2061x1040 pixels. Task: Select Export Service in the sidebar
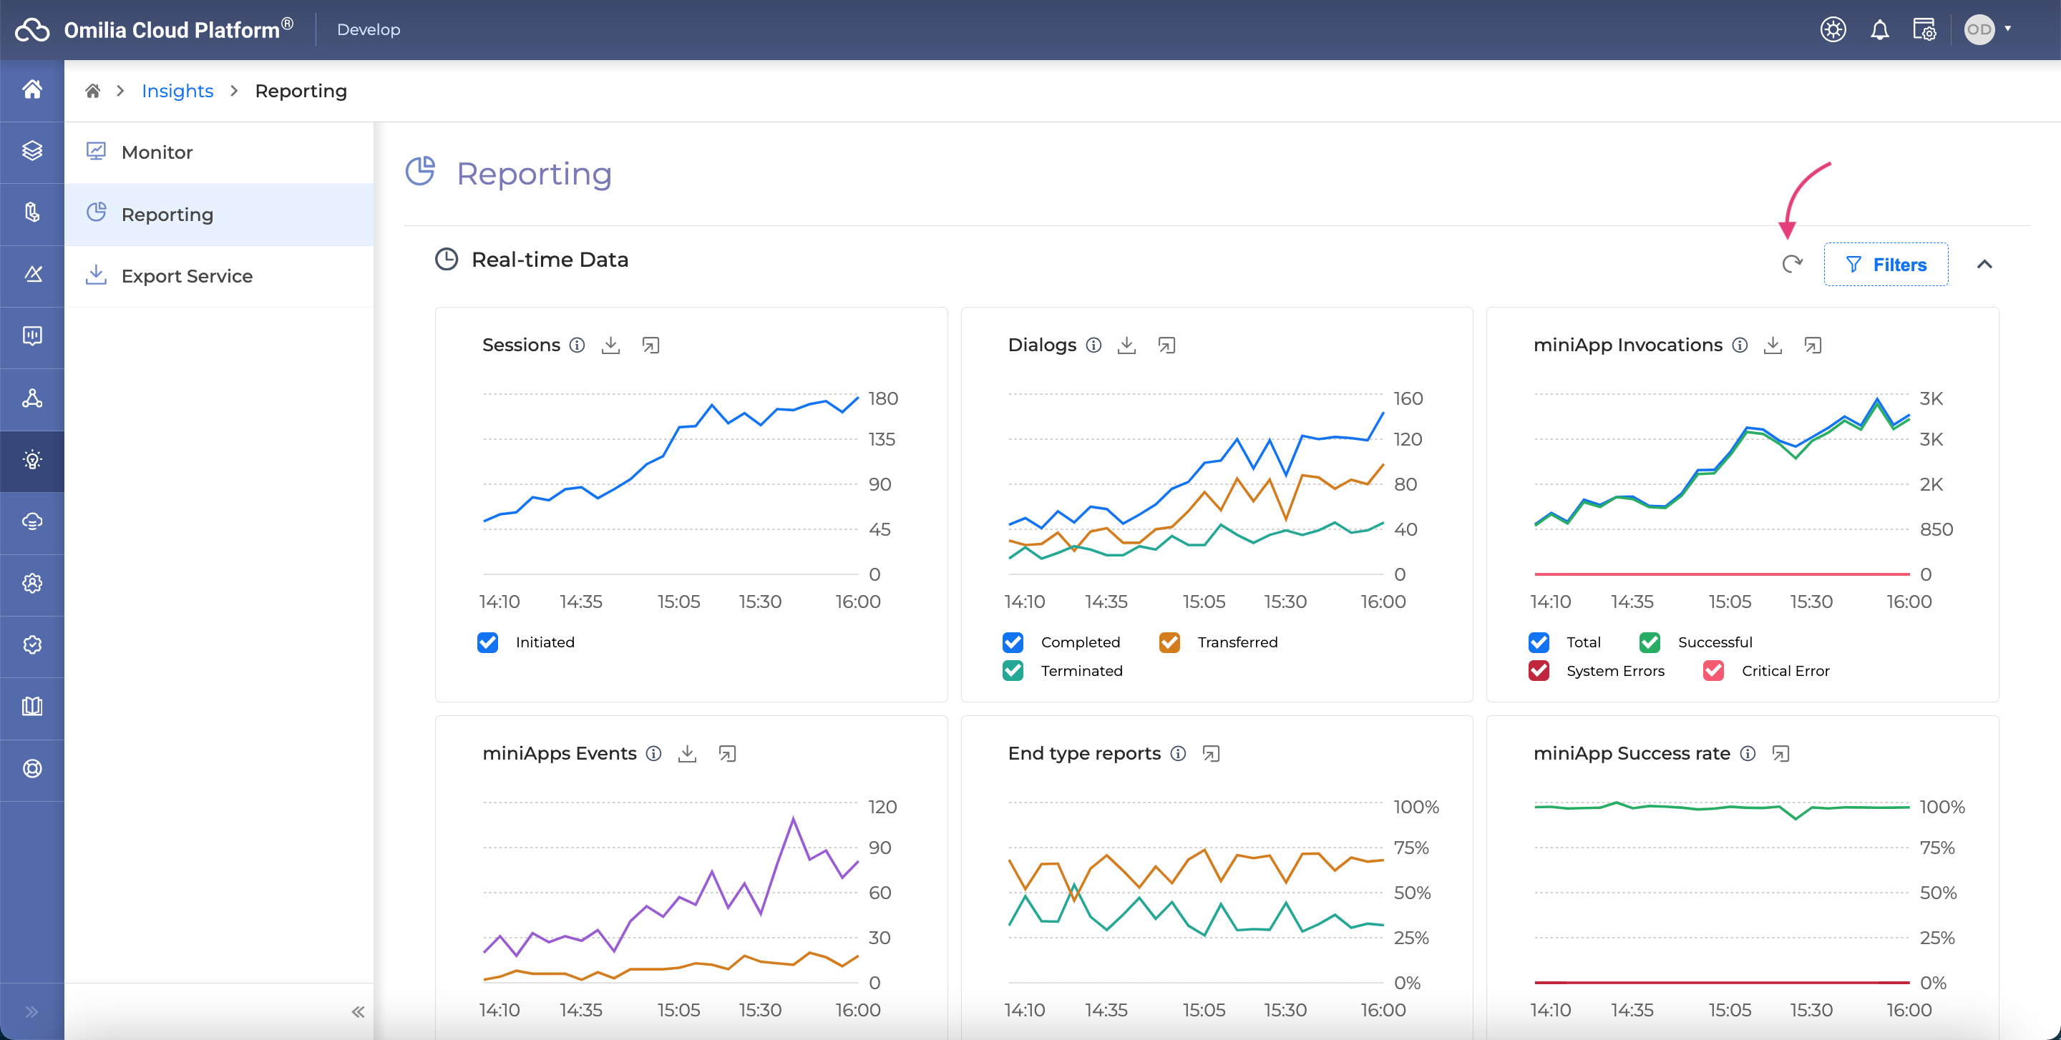(x=186, y=277)
